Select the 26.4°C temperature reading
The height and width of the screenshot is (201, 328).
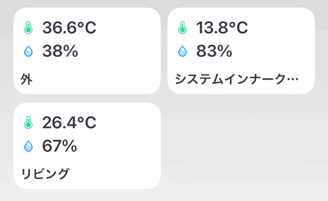point(69,122)
